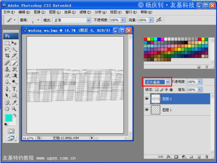Screen dimensions: 217x163
Task: Open the 图层 menu in menu bar
Action: pyautogui.click(x=55, y=12)
